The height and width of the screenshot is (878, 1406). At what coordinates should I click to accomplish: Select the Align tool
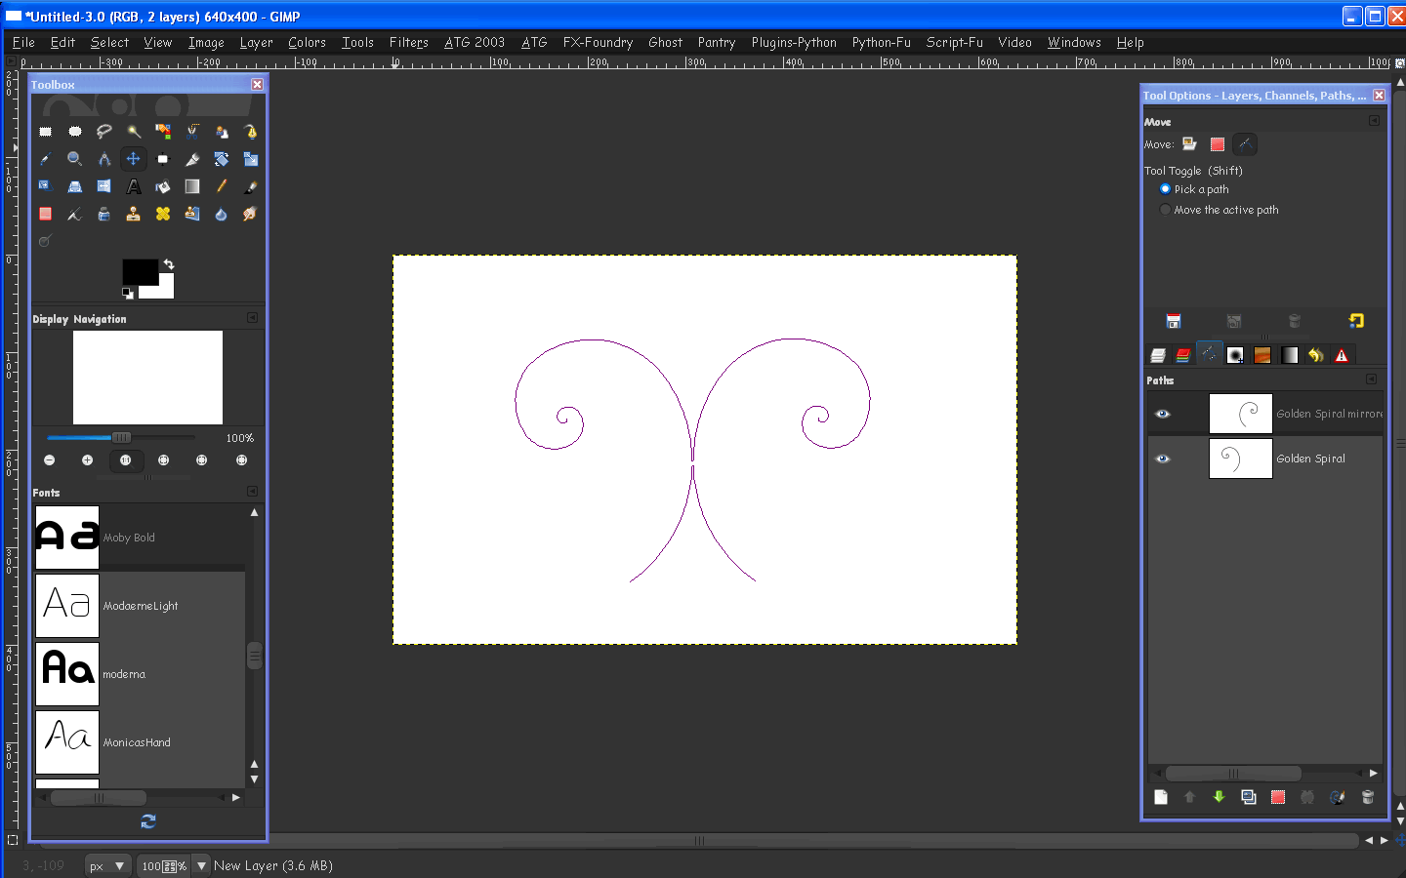click(162, 158)
